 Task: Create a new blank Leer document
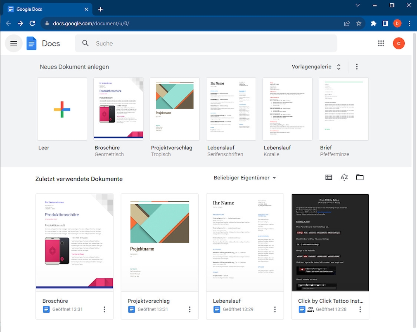62,109
